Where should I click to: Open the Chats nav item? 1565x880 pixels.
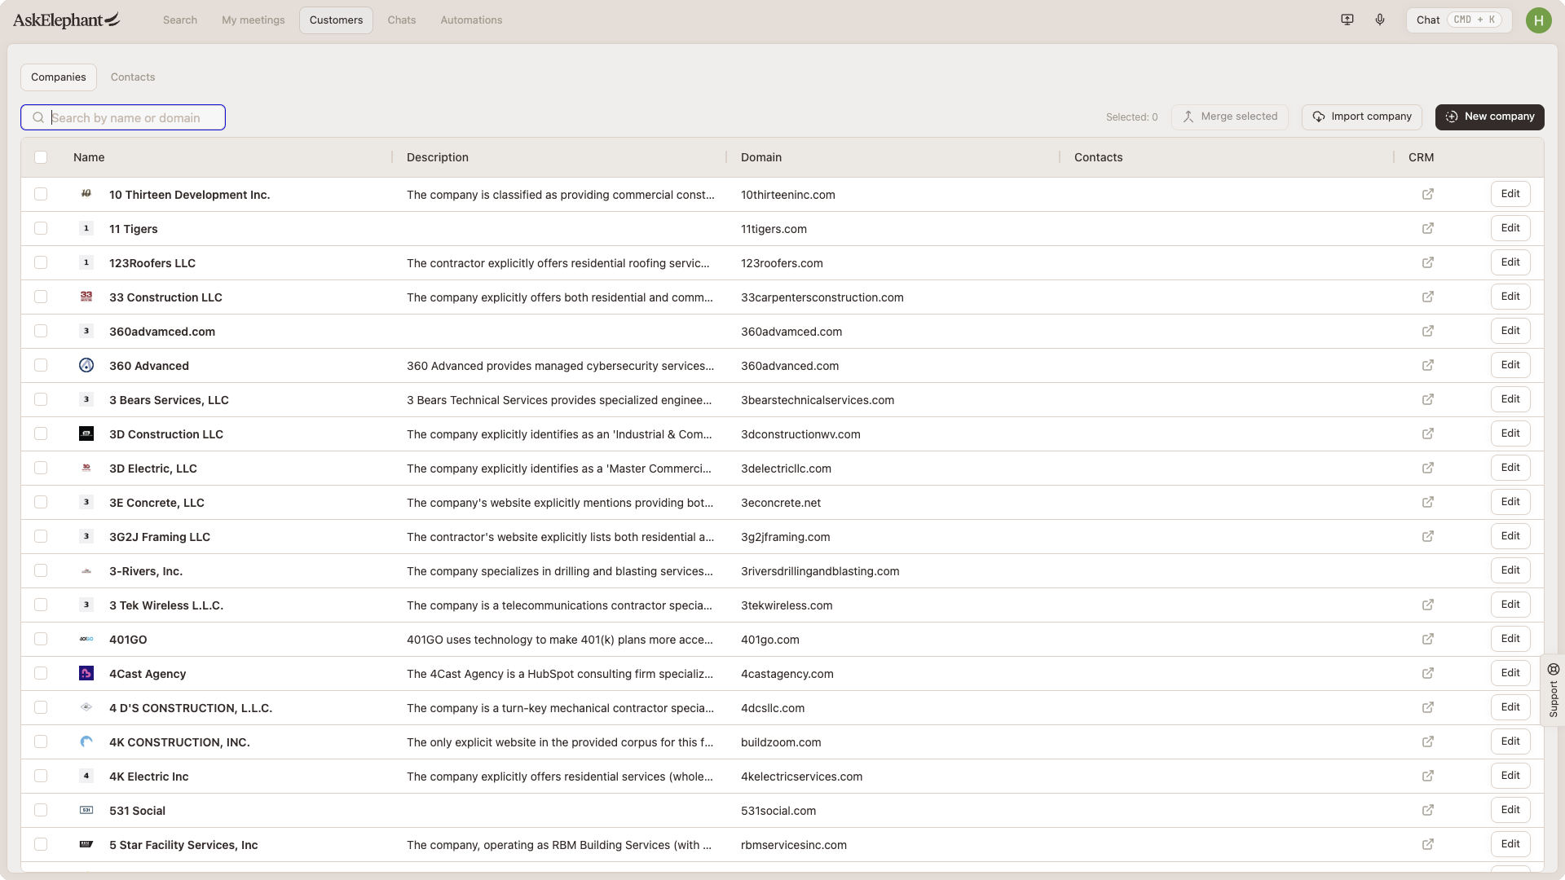402,20
